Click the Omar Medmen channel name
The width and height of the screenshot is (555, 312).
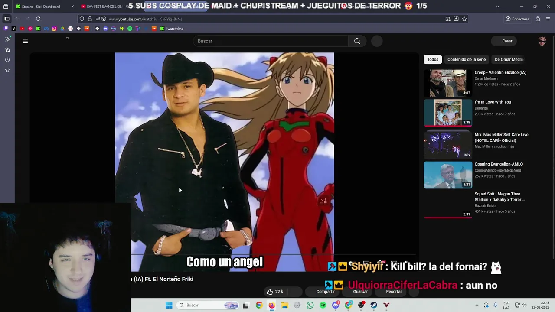pos(486,79)
